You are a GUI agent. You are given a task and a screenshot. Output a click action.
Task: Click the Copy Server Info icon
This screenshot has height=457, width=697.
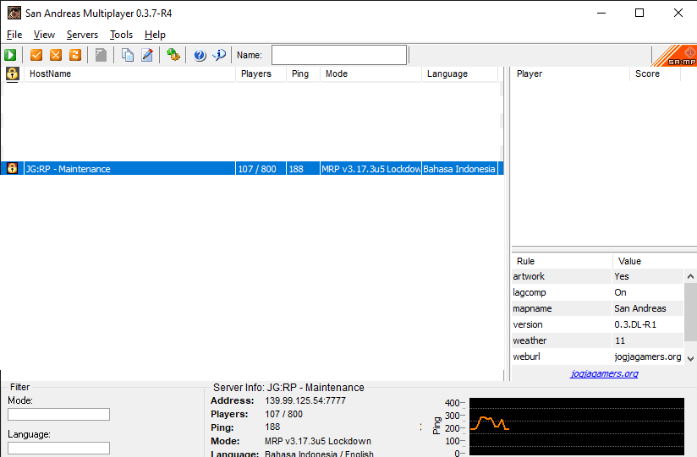coord(128,55)
